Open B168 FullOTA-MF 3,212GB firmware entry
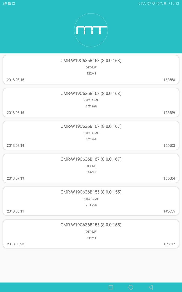This screenshot has height=292, width=182. (91, 102)
